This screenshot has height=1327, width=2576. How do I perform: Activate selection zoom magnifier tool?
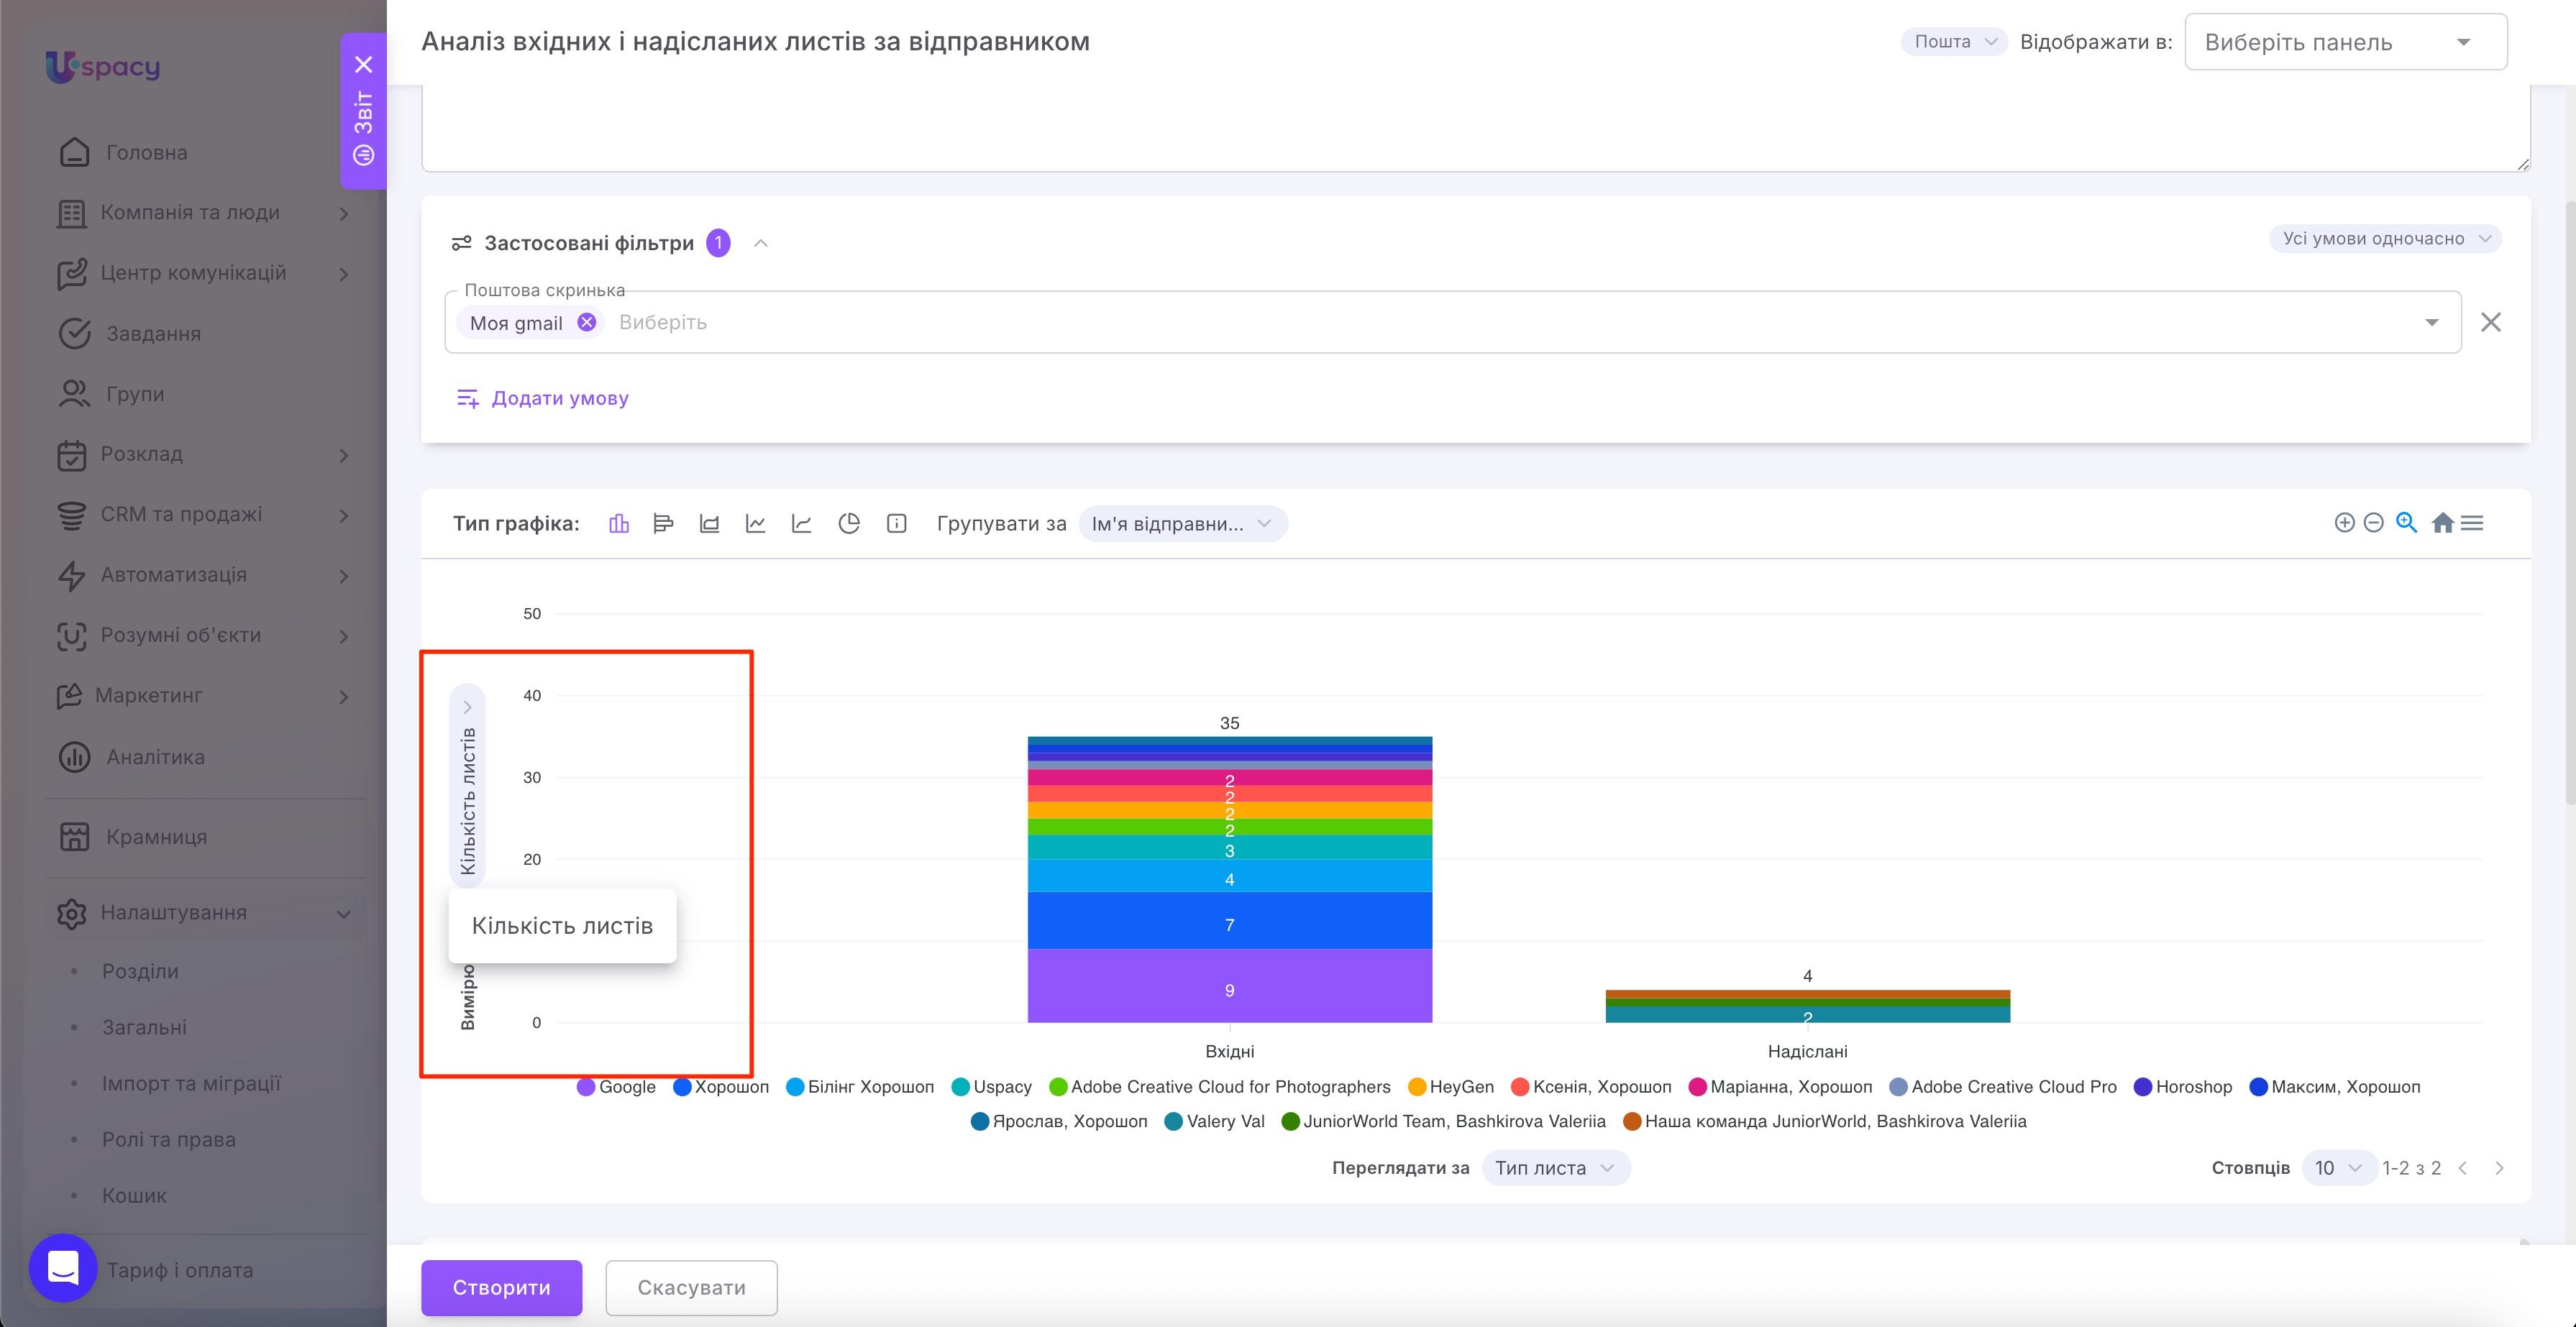pyautogui.click(x=2407, y=523)
